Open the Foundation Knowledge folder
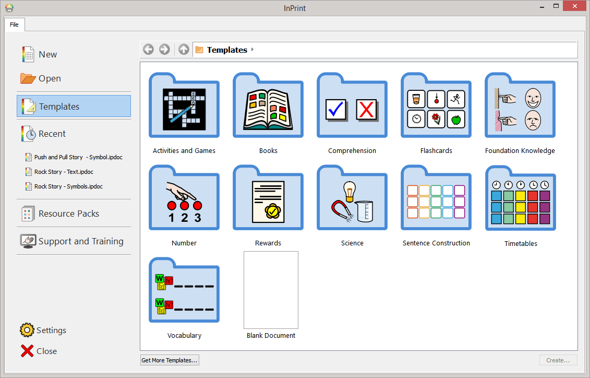The image size is (590, 378). click(x=520, y=108)
